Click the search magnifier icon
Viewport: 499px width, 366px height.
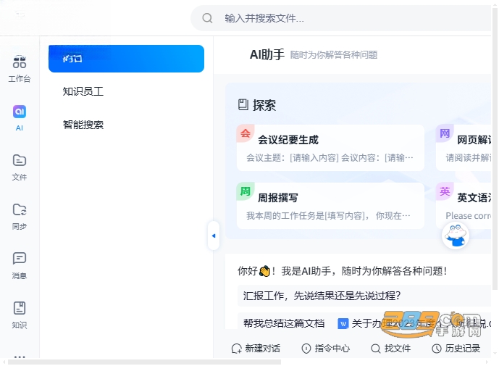point(207,18)
